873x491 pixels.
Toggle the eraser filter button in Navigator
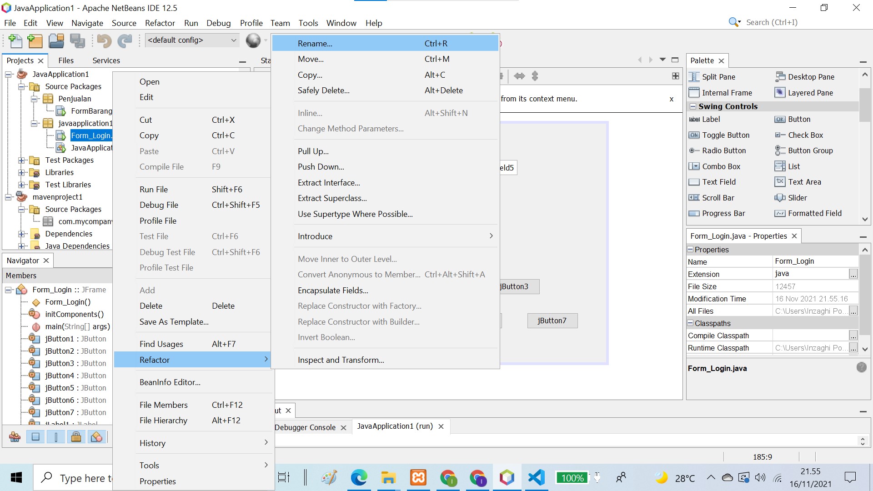click(96, 436)
